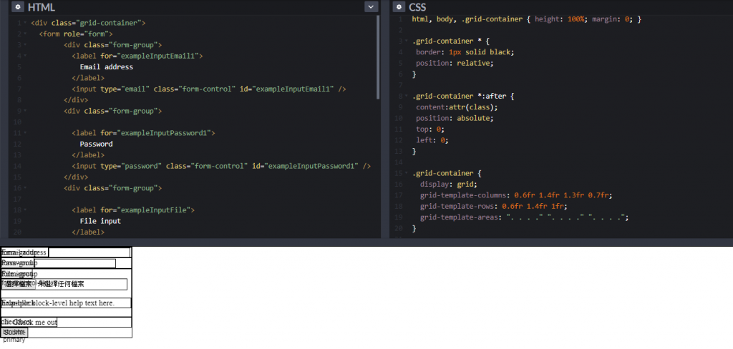
Task: Focus the password input in the preview
Action: [74, 263]
